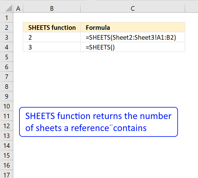Click the =SHEETS() formula cell
The image size is (198, 178).
[x=133, y=47]
